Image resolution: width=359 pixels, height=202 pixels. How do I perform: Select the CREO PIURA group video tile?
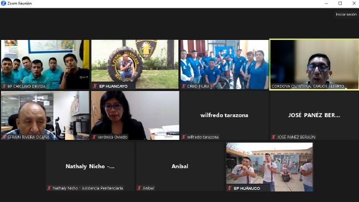(225, 64)
